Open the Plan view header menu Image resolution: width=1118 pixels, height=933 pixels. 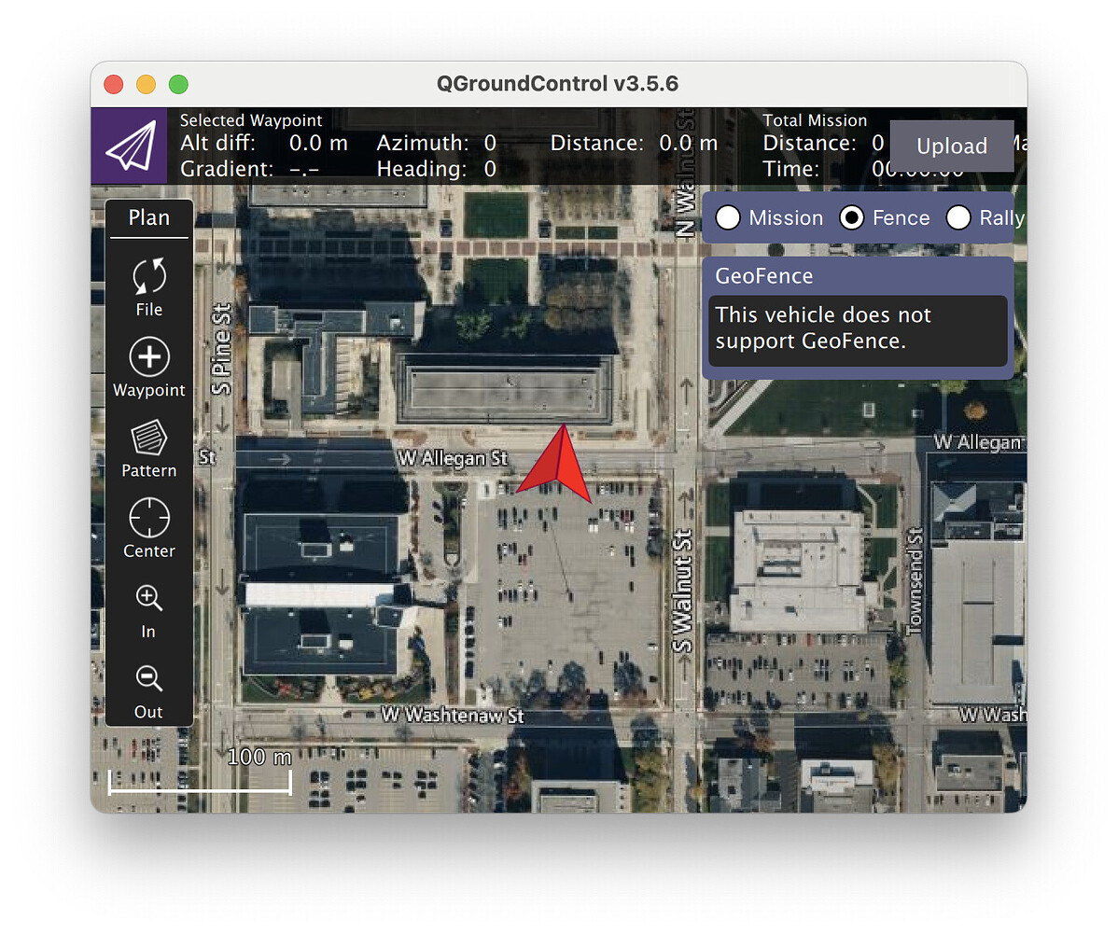click(x=148, y=217)
